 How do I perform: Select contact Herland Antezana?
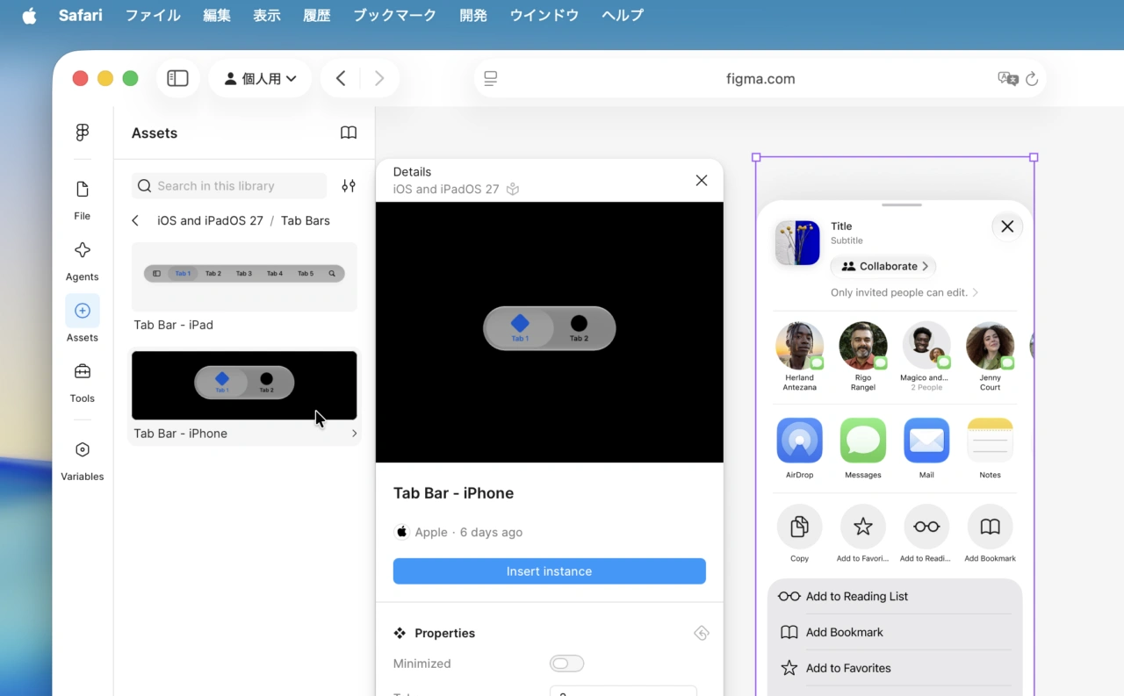point(799,356)
